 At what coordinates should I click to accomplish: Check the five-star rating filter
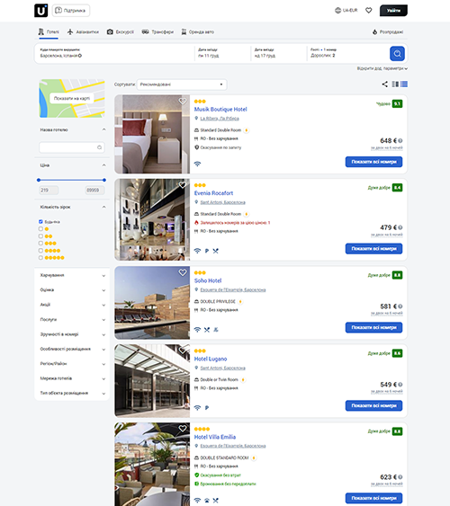pyautogui.click(x=40, y=258)
